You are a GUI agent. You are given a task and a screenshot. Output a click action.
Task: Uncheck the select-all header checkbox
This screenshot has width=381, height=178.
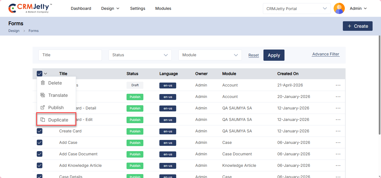point(40,74)
